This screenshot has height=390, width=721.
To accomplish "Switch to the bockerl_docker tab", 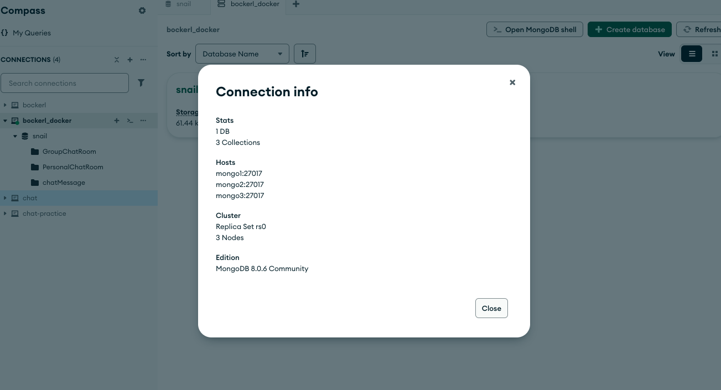I will click(x=249, y=4).
